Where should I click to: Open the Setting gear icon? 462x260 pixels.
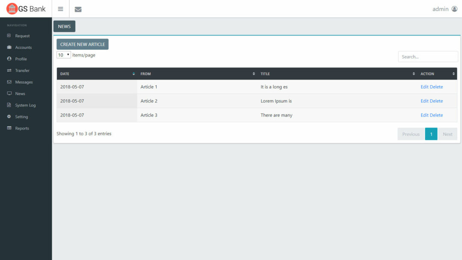pos(9,116)
